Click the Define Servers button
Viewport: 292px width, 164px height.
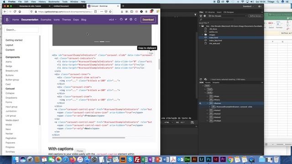click(x=255, y=16)
